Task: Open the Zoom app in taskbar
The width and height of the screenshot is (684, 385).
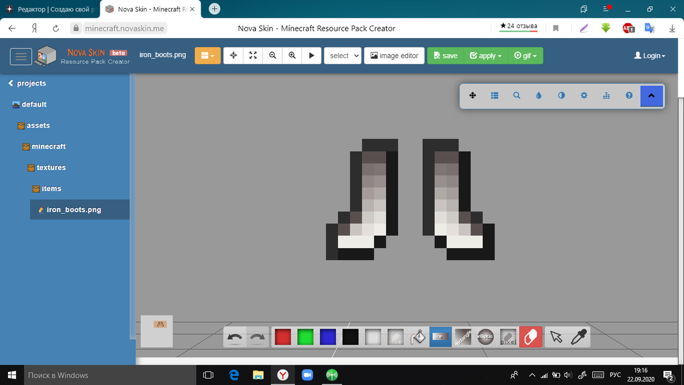Action: coord(307,375)
